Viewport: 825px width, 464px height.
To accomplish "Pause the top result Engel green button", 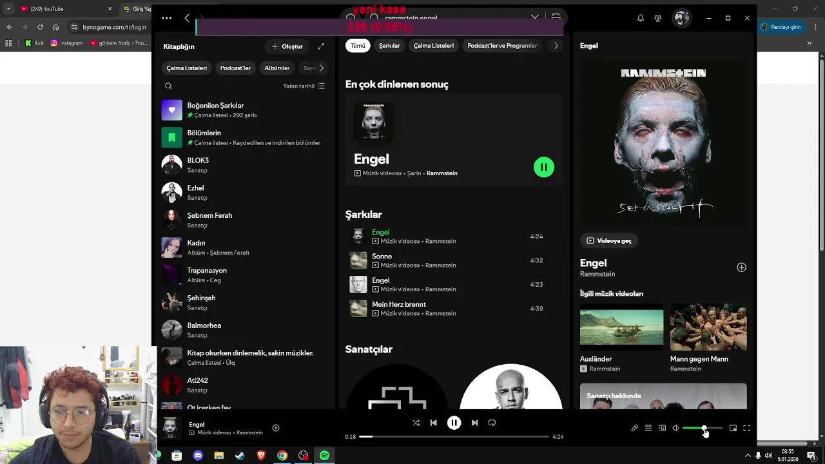I will pyautogui.click(x=543, y=167).
